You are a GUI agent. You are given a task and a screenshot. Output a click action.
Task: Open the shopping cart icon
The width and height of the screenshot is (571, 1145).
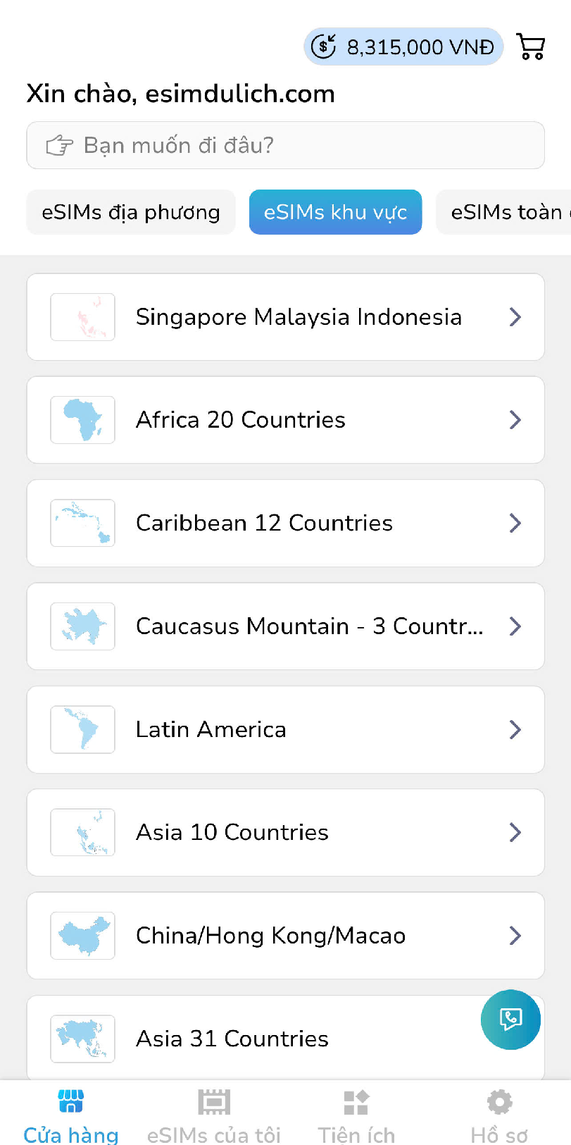click(x=531, y=47)
